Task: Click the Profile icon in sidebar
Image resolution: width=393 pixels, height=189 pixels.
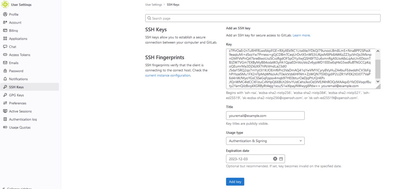Action: (x=5, y=14)
